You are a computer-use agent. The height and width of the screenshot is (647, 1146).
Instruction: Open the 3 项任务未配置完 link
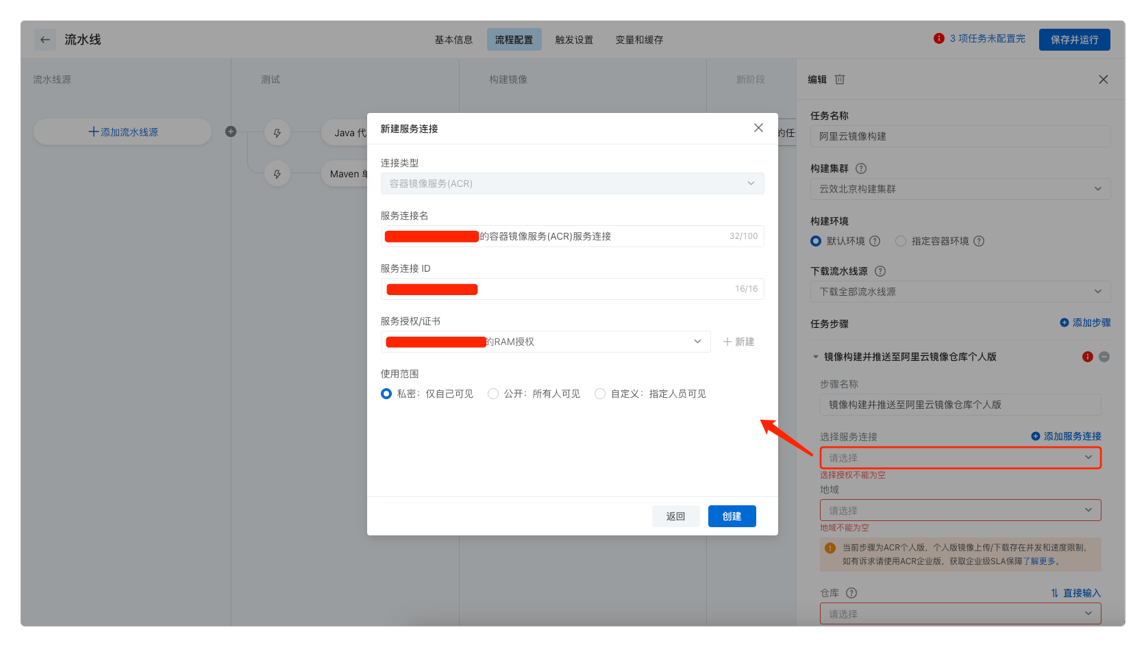point(987,38)
